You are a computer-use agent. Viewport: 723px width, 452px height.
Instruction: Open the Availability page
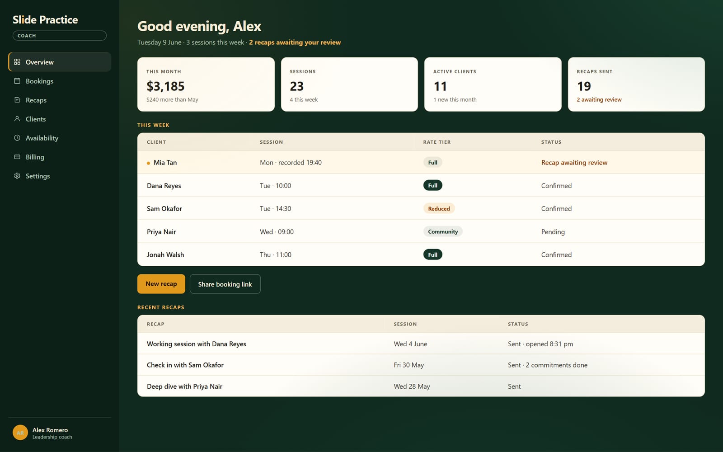coord(60,138)
